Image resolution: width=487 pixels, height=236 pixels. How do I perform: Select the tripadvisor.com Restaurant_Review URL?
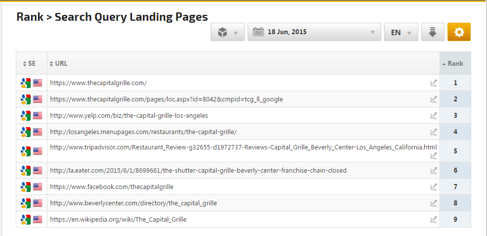coord(243,147)
